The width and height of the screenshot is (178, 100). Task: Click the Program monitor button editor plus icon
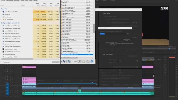coord(175,52)
